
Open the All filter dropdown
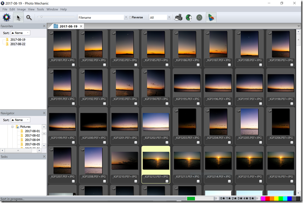[169, 17]
